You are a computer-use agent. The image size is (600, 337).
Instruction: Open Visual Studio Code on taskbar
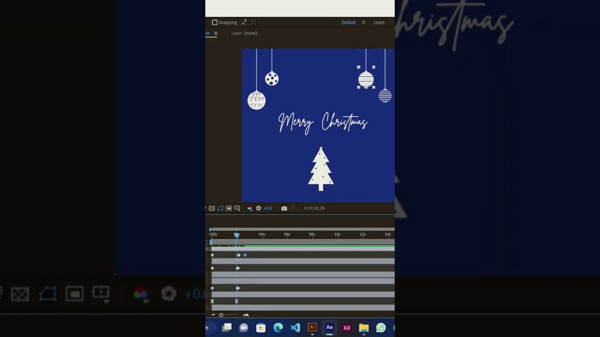295,328
